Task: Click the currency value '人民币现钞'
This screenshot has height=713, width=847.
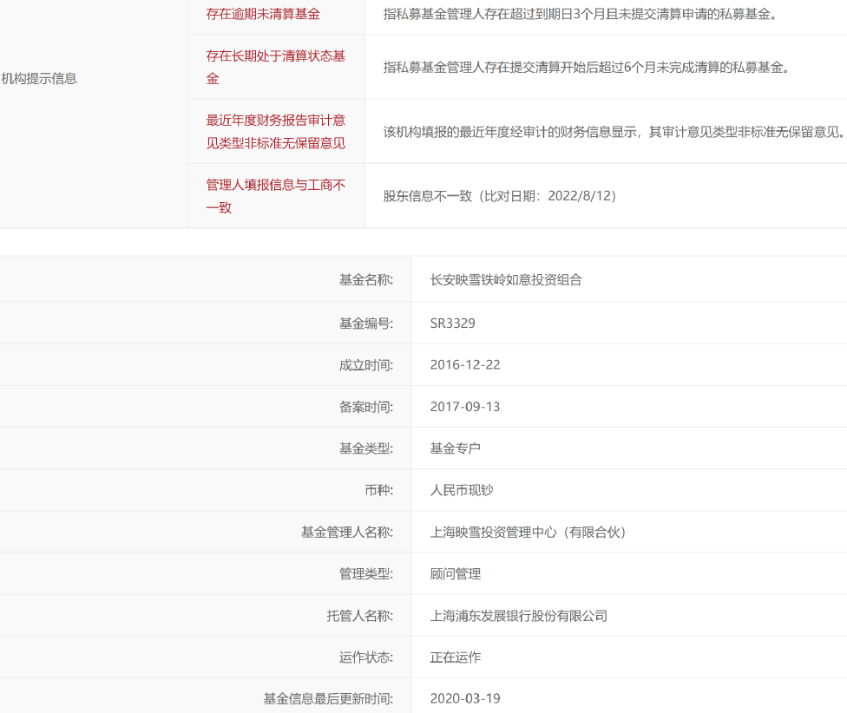Action: (x=462, y=490)
